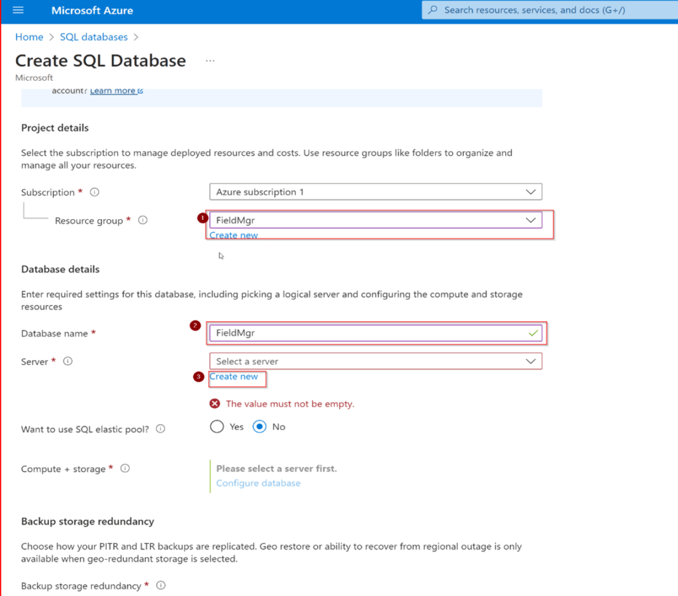The height and width of the screenshot is (596, 678).
Task: Click the Compute + storage info icon
Action: point(125,468)
